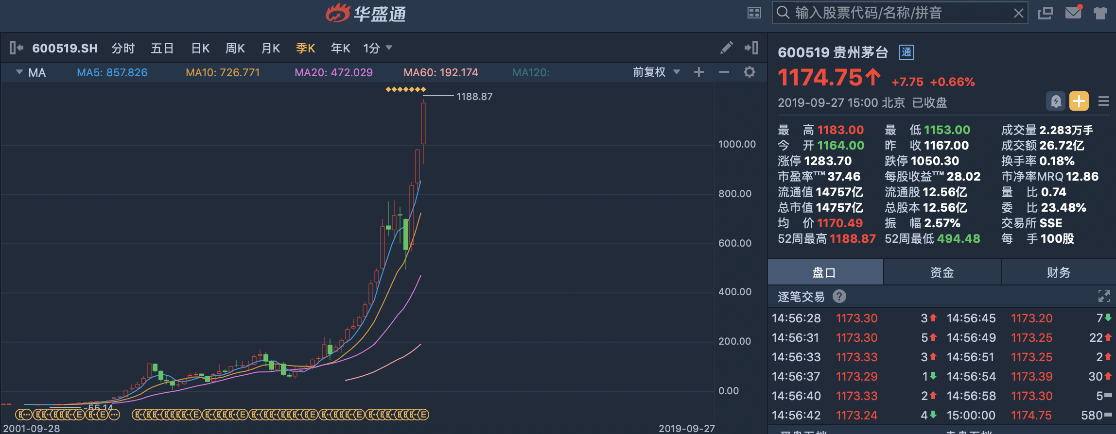Click the MA5: 857.826 legend

click(x=112, y=73)
